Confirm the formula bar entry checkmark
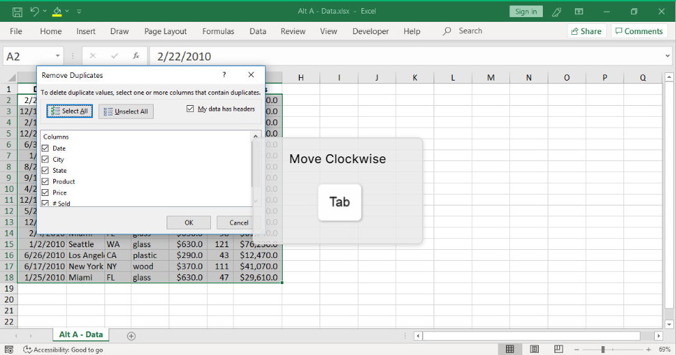 114,56
